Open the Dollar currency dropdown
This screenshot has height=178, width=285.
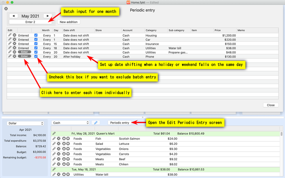pyautogui.click(x=25, y=123)
